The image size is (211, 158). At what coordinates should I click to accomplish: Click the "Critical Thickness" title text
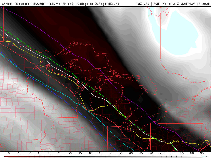pos(16,4)
